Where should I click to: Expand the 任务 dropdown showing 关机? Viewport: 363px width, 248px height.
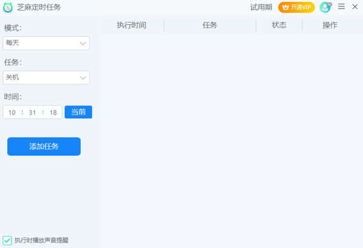tap(46, 78)
